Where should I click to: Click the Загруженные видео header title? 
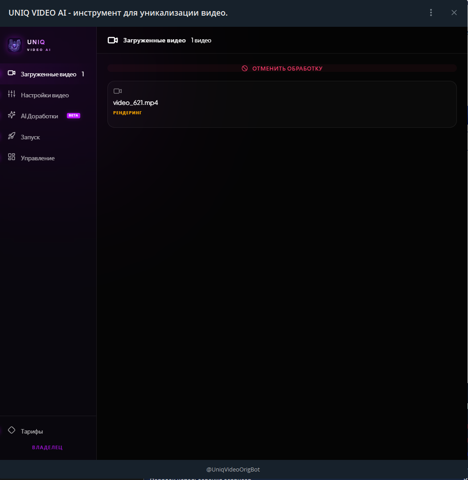[154, 40]
